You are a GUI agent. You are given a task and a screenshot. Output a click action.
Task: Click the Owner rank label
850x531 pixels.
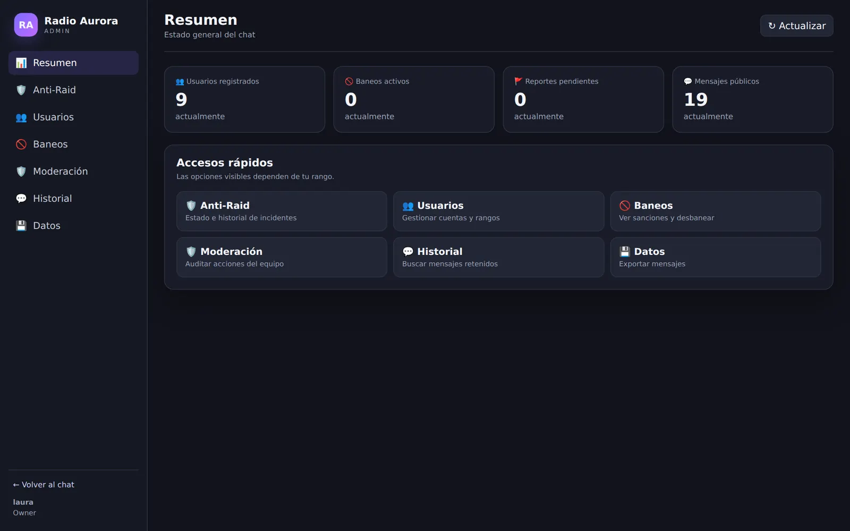coord(24,512)
